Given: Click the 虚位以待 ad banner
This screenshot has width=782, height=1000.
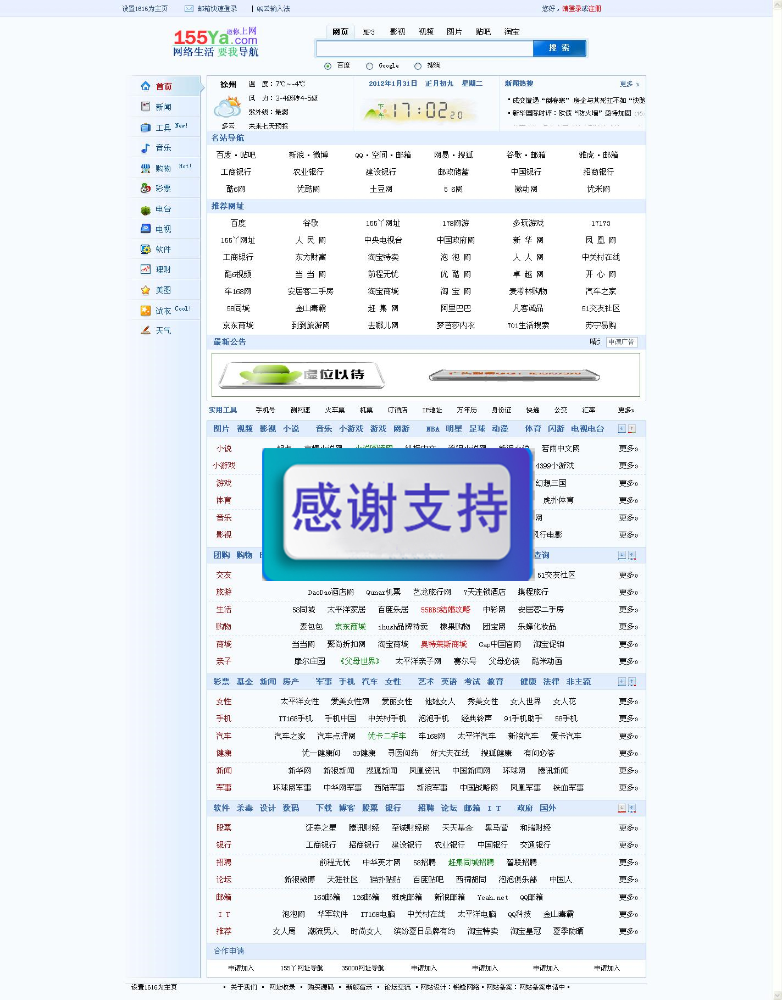Looking at the screenshot, I should (x=301, y=375).
